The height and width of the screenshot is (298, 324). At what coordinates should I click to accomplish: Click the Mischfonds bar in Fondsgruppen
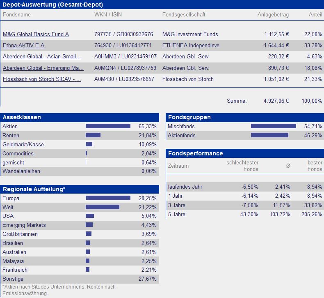[x=274, y=126]
